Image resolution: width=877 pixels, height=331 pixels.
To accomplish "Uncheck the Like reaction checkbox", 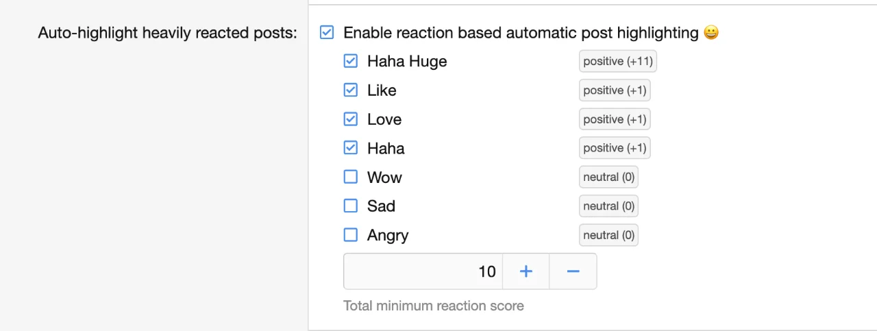I will coord(350,90).
